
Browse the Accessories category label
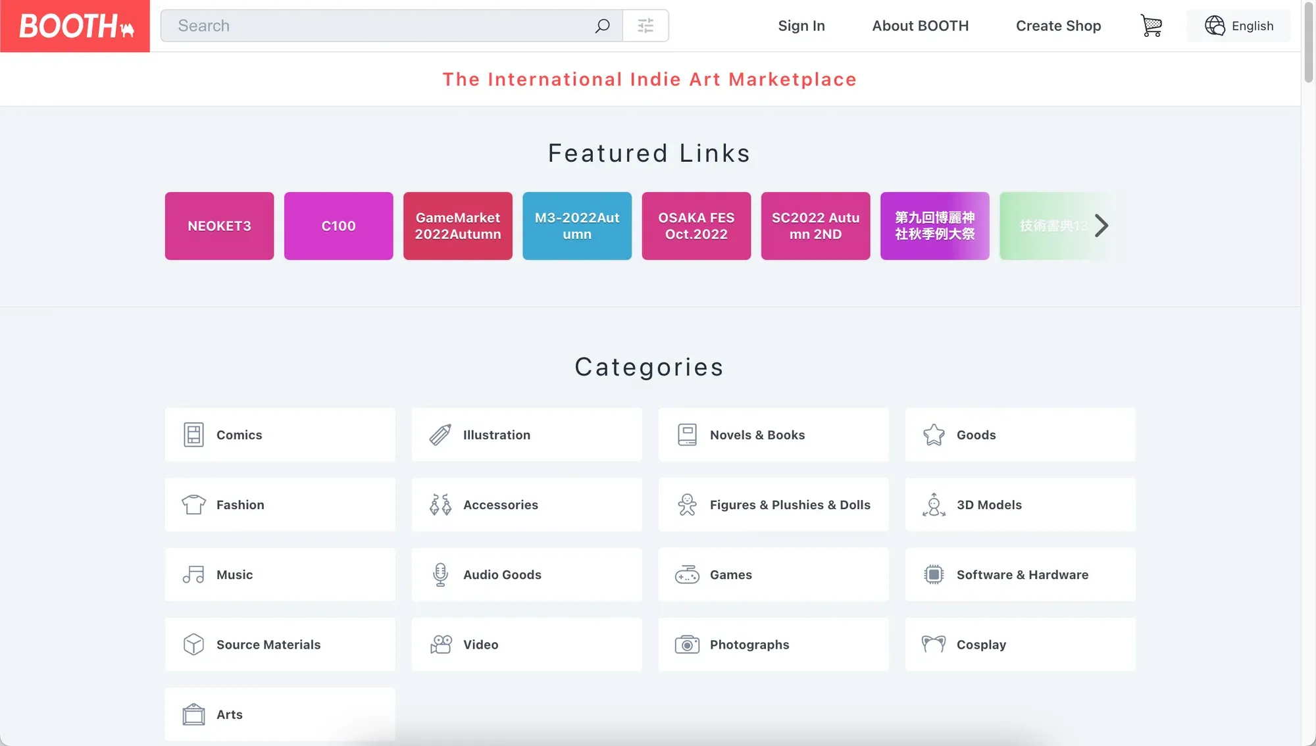point(500,505)
